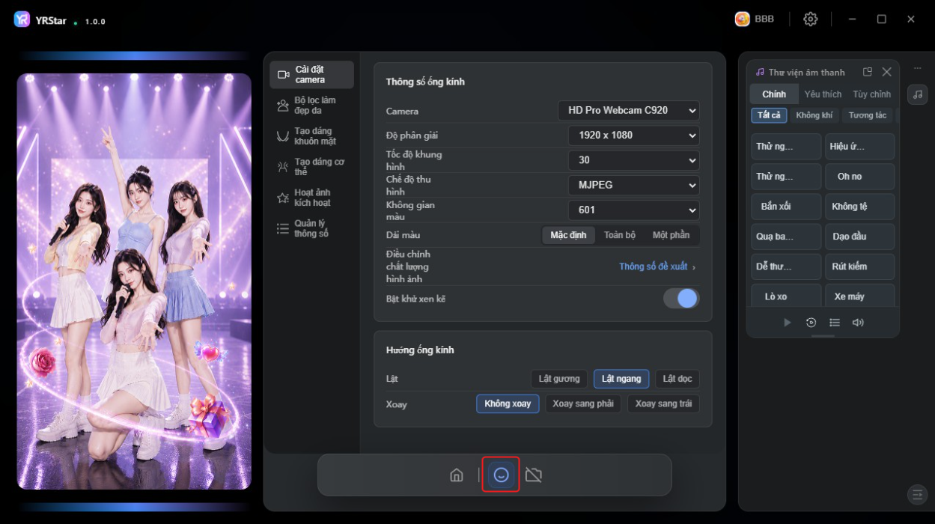
Task: Click the smiley face beauty icon
Action: click(501, 475)
